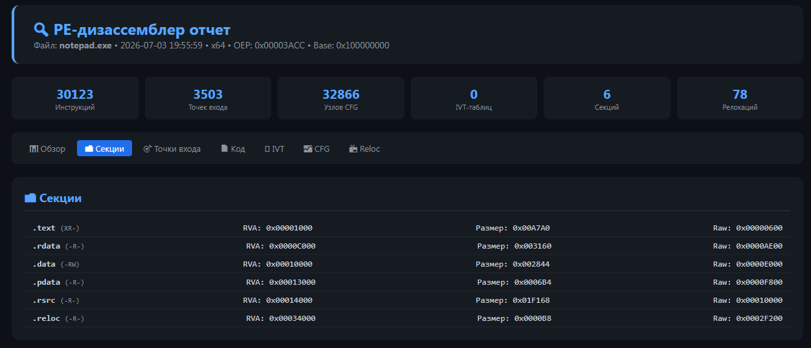
Task: Click RVA 0x00014000 of .rsrc
Action: (278, 300)
